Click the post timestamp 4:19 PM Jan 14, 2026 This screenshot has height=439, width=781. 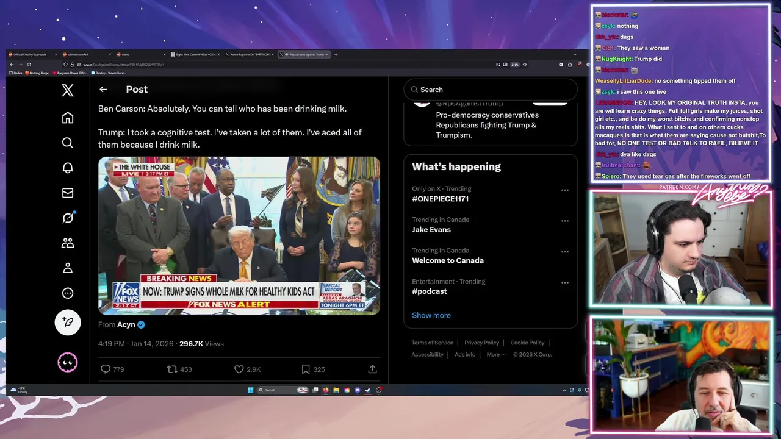click(136, 344)
